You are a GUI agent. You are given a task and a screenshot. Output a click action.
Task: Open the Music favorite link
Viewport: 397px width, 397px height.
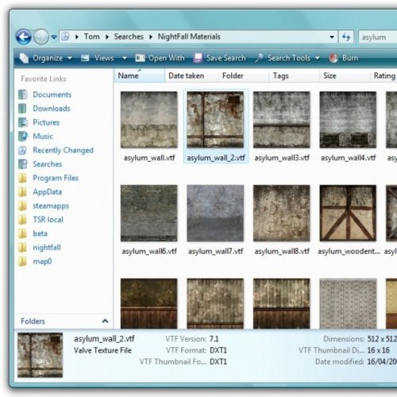point(43,136)
